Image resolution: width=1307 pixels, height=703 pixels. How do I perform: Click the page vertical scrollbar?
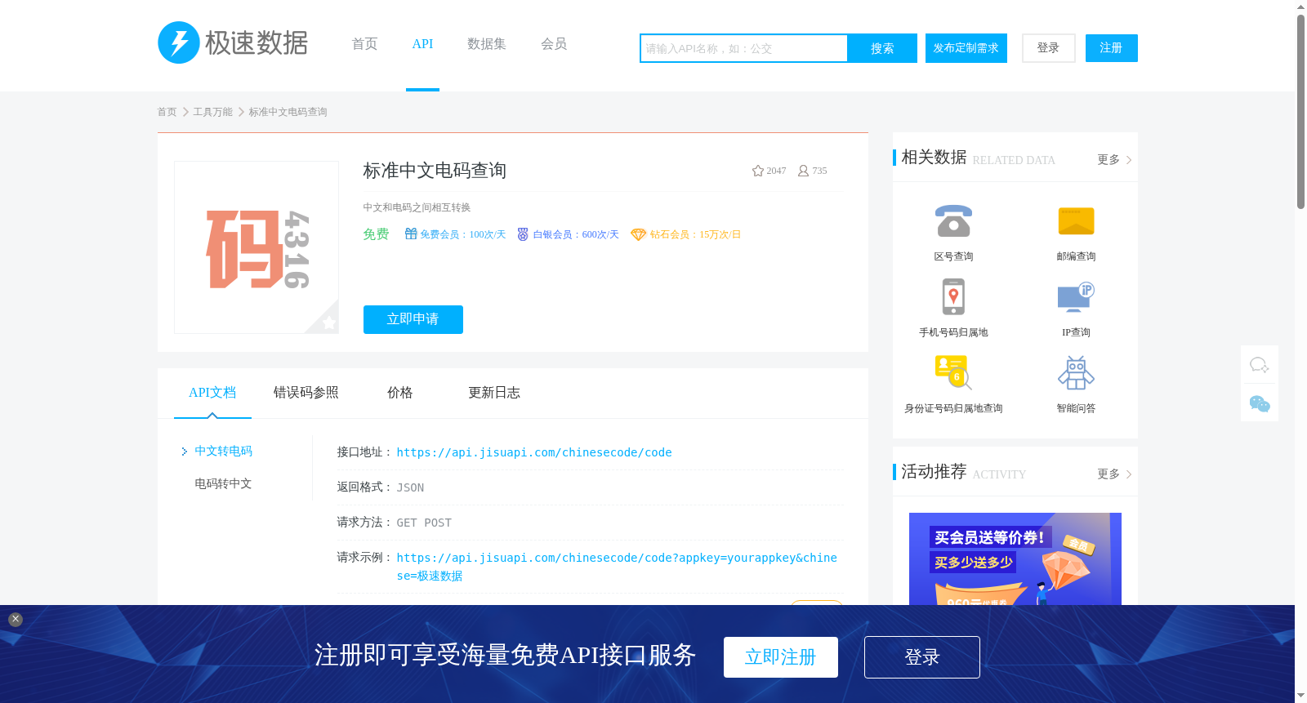point(1300,112)
